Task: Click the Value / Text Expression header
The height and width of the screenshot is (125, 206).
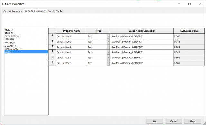Action: 142,31
